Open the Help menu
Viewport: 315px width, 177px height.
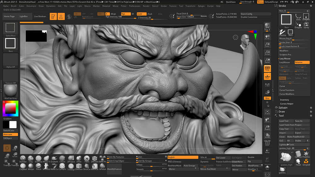pos(218,6)
